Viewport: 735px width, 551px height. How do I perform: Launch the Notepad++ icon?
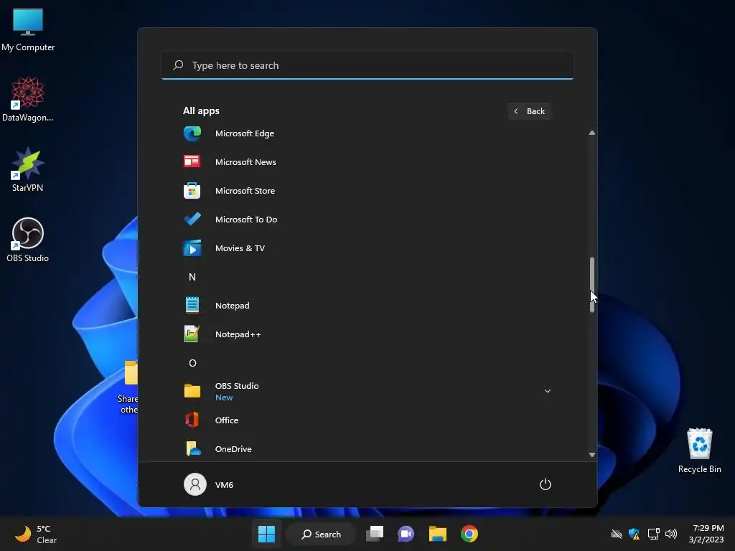point(192,334)
